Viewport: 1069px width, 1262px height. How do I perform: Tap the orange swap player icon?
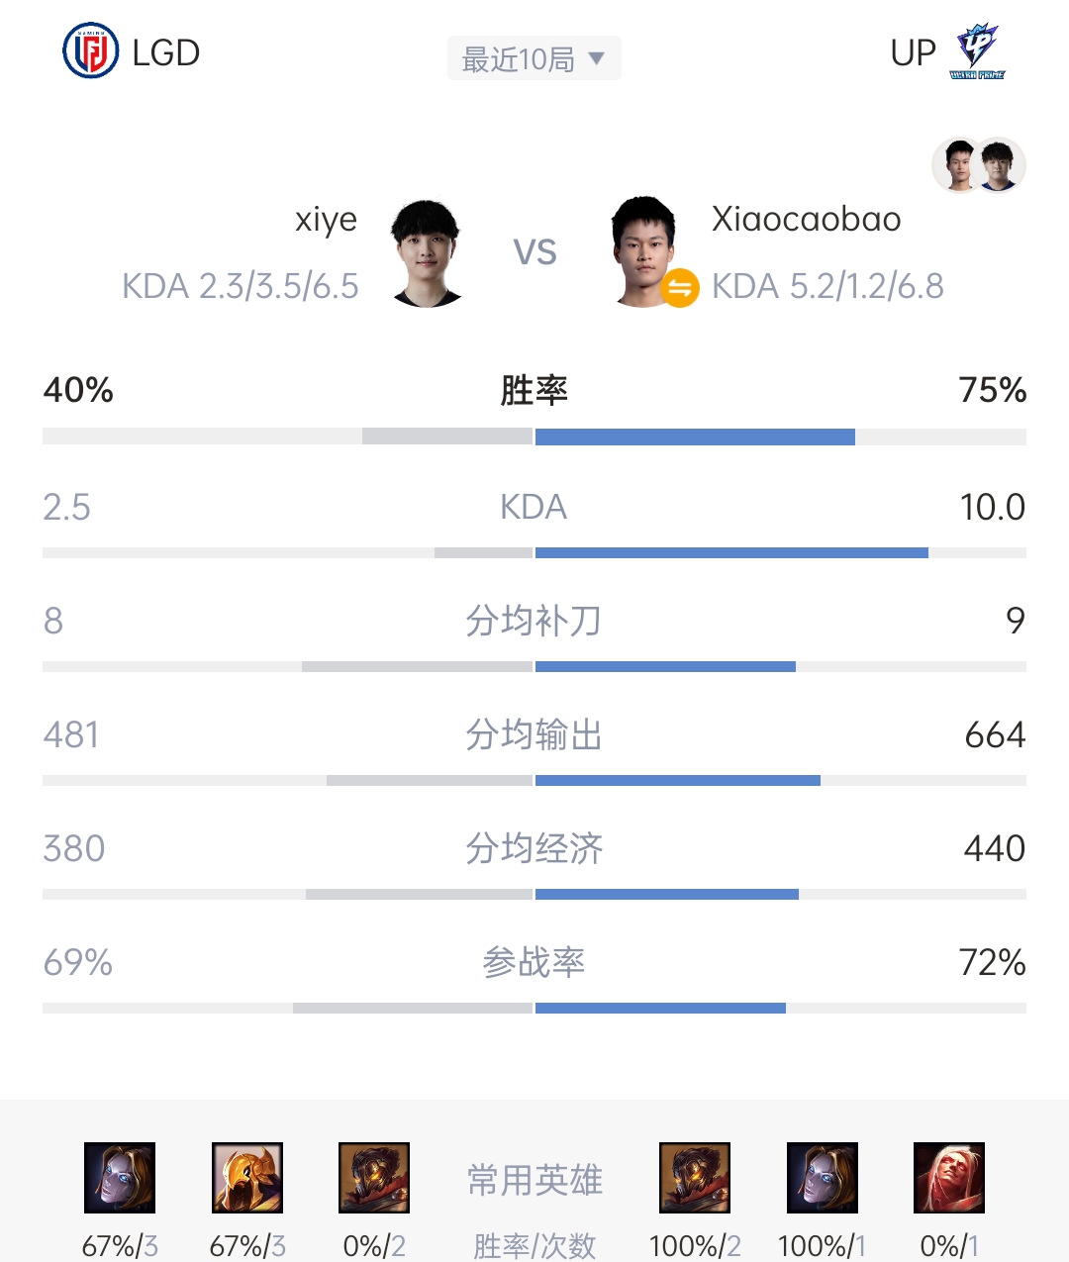pos(680,288)
